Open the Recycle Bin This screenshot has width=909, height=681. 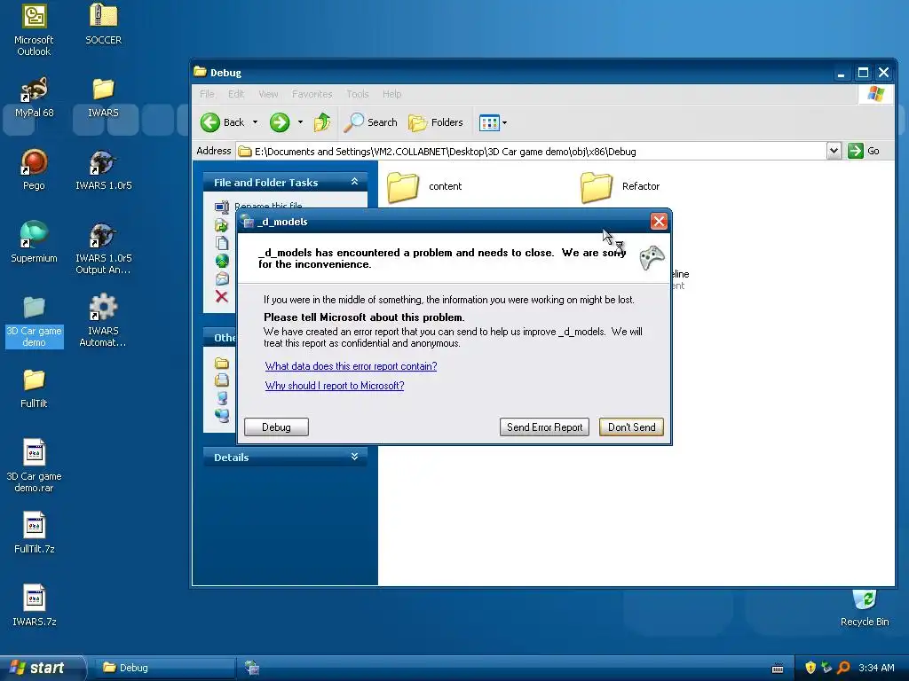(865, 608)
